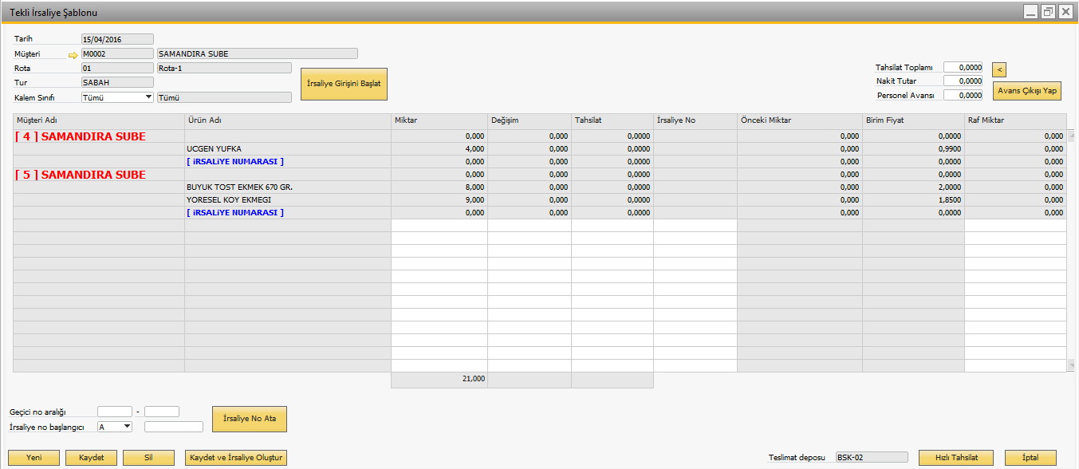Viewport: 1079px width, 469px height.
Task: Click the Avans Çıkışı Yap button
Action: [1026, 91]
